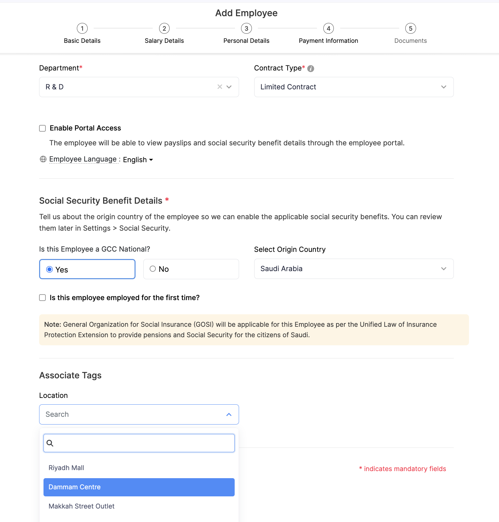Select No for GCC National question
This screenshot has height=522, width=499.
tap(153, 269)
